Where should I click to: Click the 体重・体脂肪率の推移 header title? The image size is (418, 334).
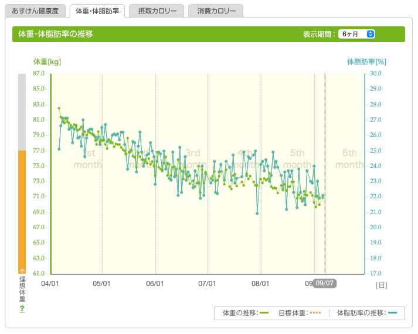[x=56, y=34]
